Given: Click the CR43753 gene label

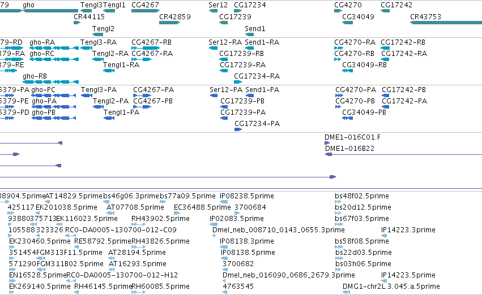Looking at the screenshot, I should [426, 17].
